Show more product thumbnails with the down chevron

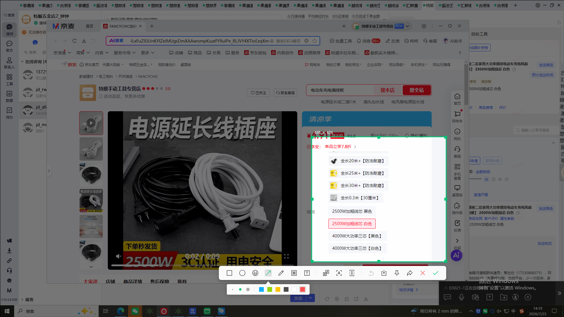tap(91, 267)
